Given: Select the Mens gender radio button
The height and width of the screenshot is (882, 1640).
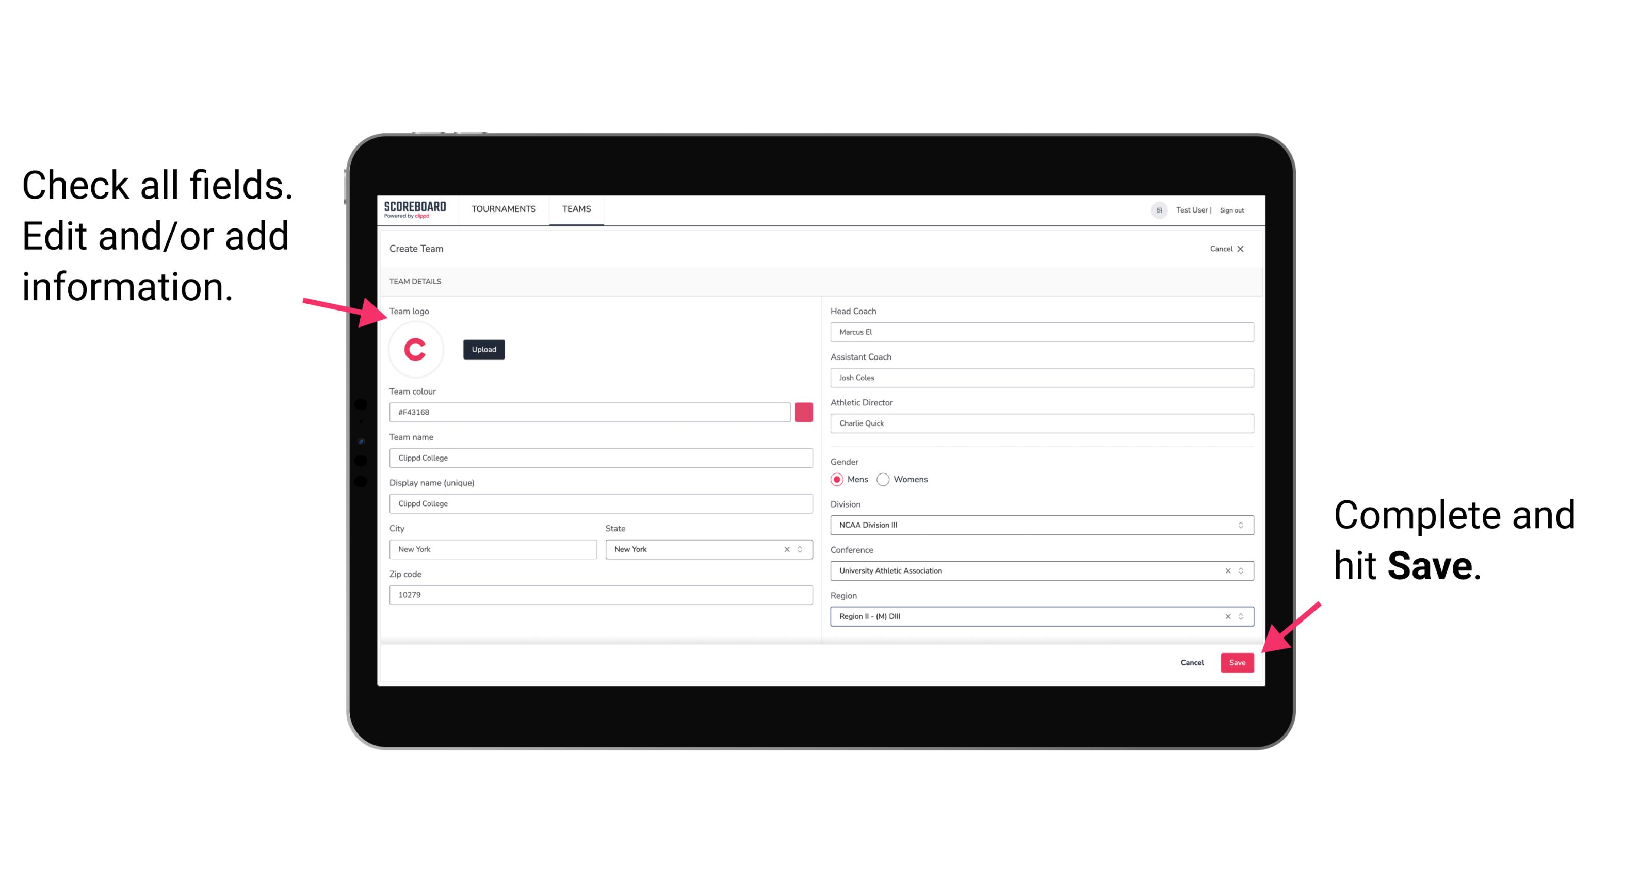Looking at the screenshot, I should pos(836,480).
